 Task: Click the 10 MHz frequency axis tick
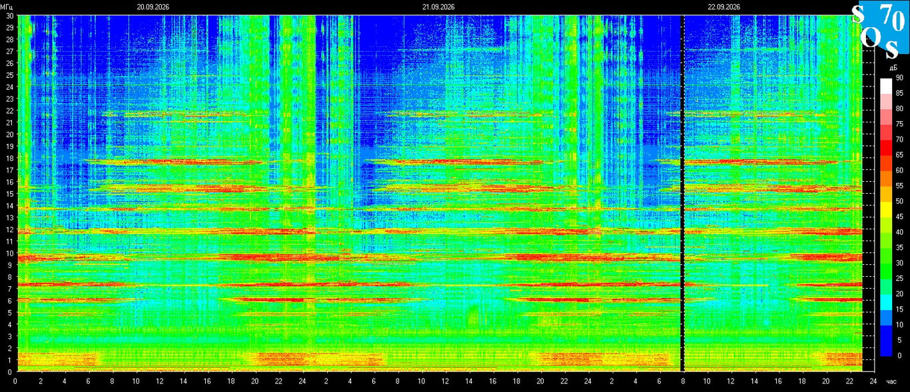pos(9,253)
